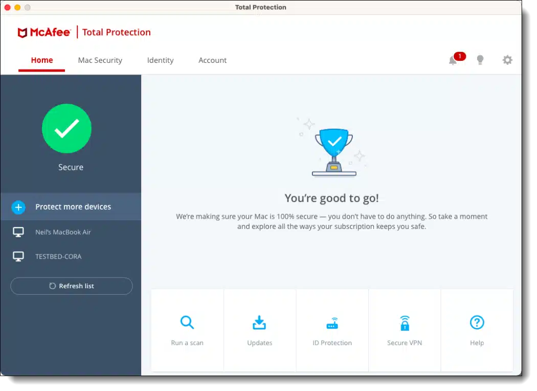Viewport: 537px width, 391px height.
Task: Open the notifications bell icon
Action: (x=453, y=60)
